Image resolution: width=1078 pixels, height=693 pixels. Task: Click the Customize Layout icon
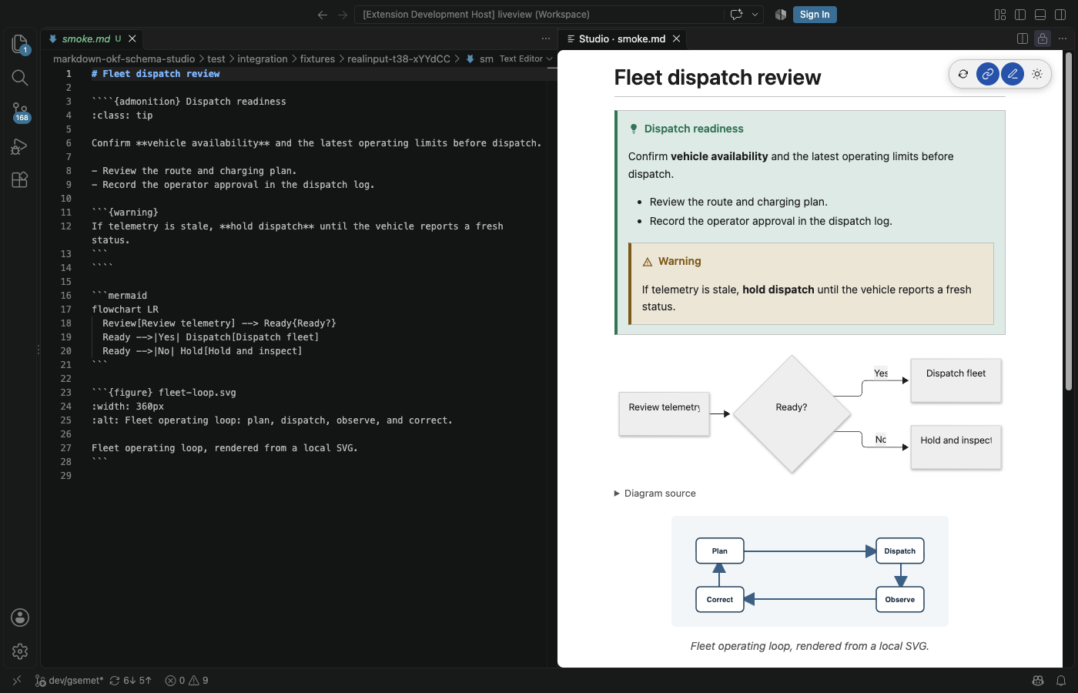(1000, 15)
